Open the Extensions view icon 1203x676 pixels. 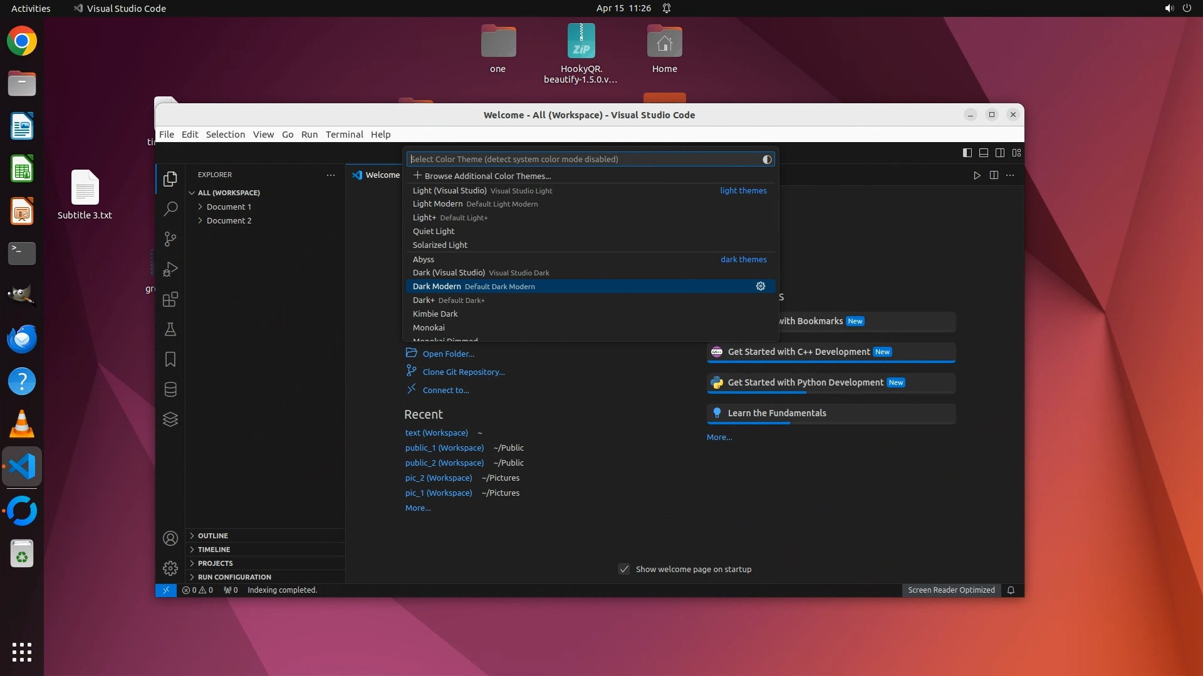tap(170, 299)
